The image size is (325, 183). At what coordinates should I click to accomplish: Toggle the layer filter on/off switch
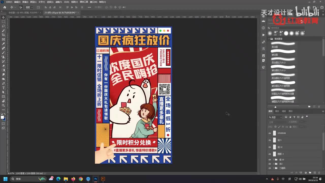tap(307, 117)
